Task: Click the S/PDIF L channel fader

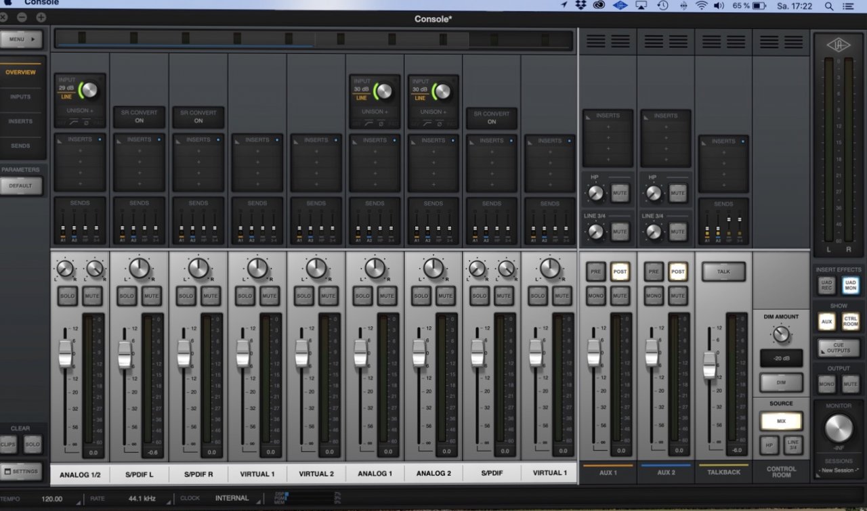Action: 125,354
